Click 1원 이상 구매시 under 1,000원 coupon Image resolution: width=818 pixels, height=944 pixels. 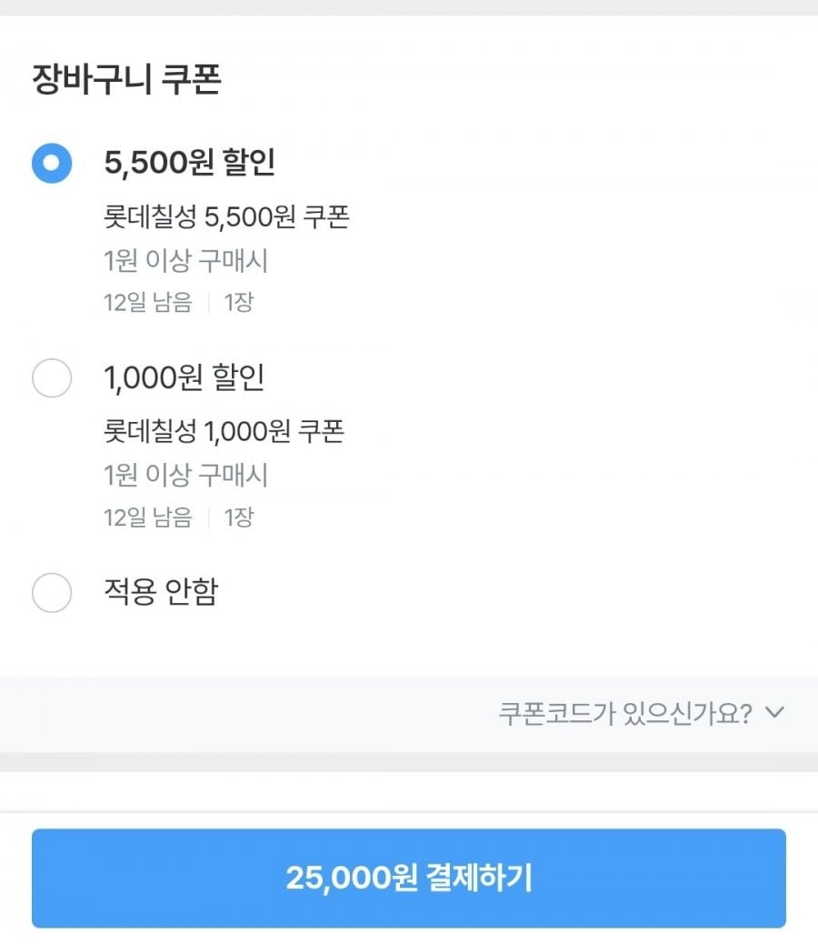[186, 476]
